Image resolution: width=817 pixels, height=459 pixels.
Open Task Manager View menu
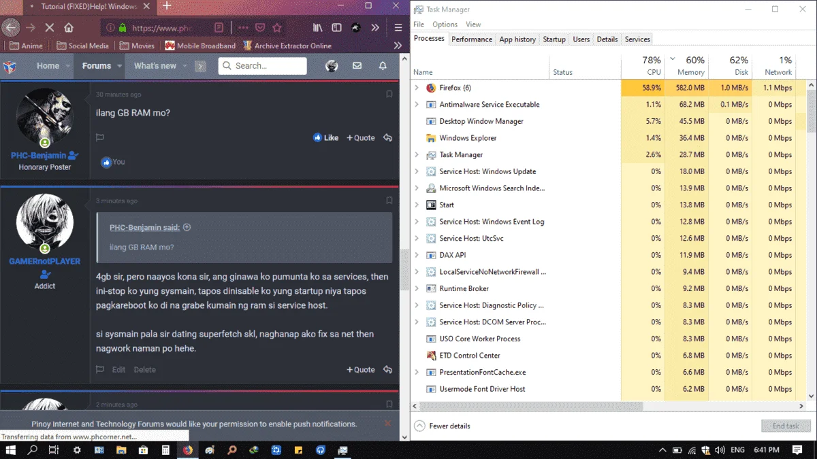click(473, 24)
